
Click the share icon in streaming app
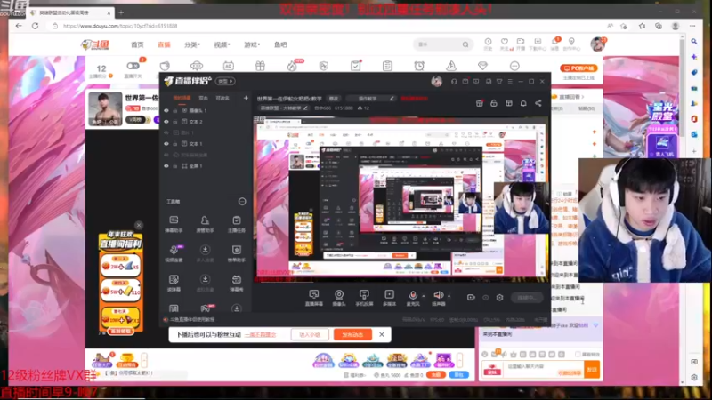coord(538,103)
